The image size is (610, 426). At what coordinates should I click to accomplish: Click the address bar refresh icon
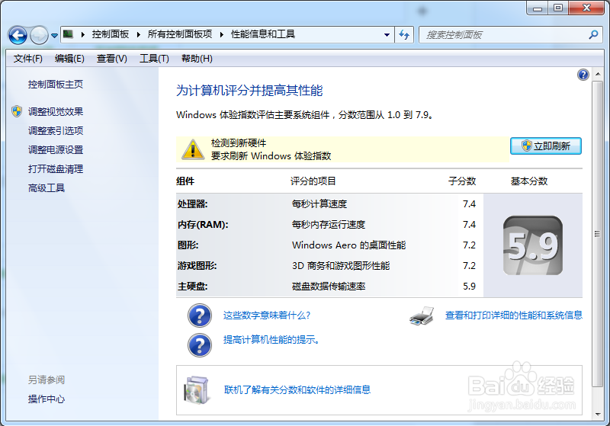[x=404, y=34]
